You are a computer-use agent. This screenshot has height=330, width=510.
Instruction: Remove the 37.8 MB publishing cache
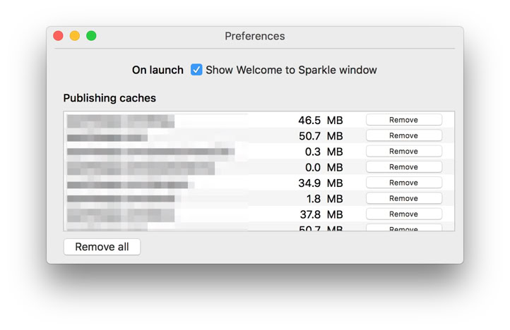(x=403, y=214)
